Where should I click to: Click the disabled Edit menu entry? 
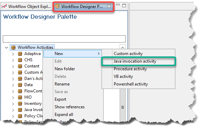(58, 61)
